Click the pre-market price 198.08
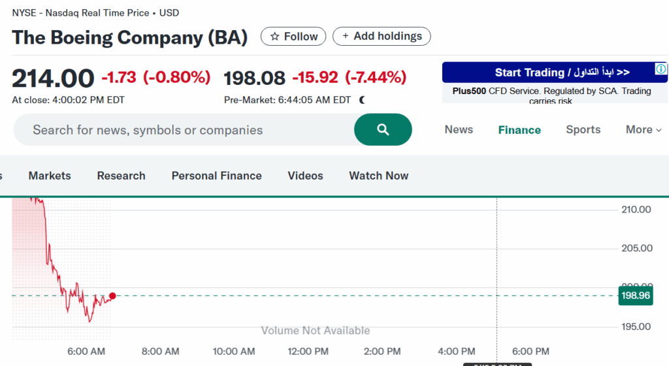The image size is (669, 366). point(254,78)
